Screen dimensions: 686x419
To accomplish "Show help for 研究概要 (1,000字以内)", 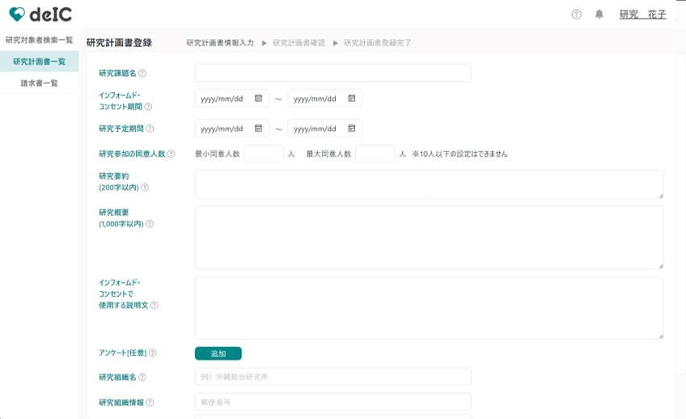I will (x=150, y=223).
